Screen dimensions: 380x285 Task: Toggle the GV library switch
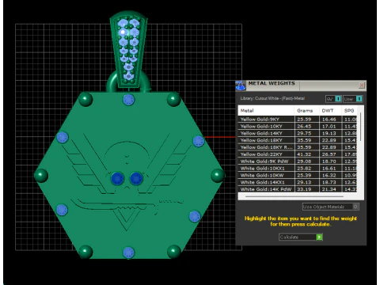338,99
